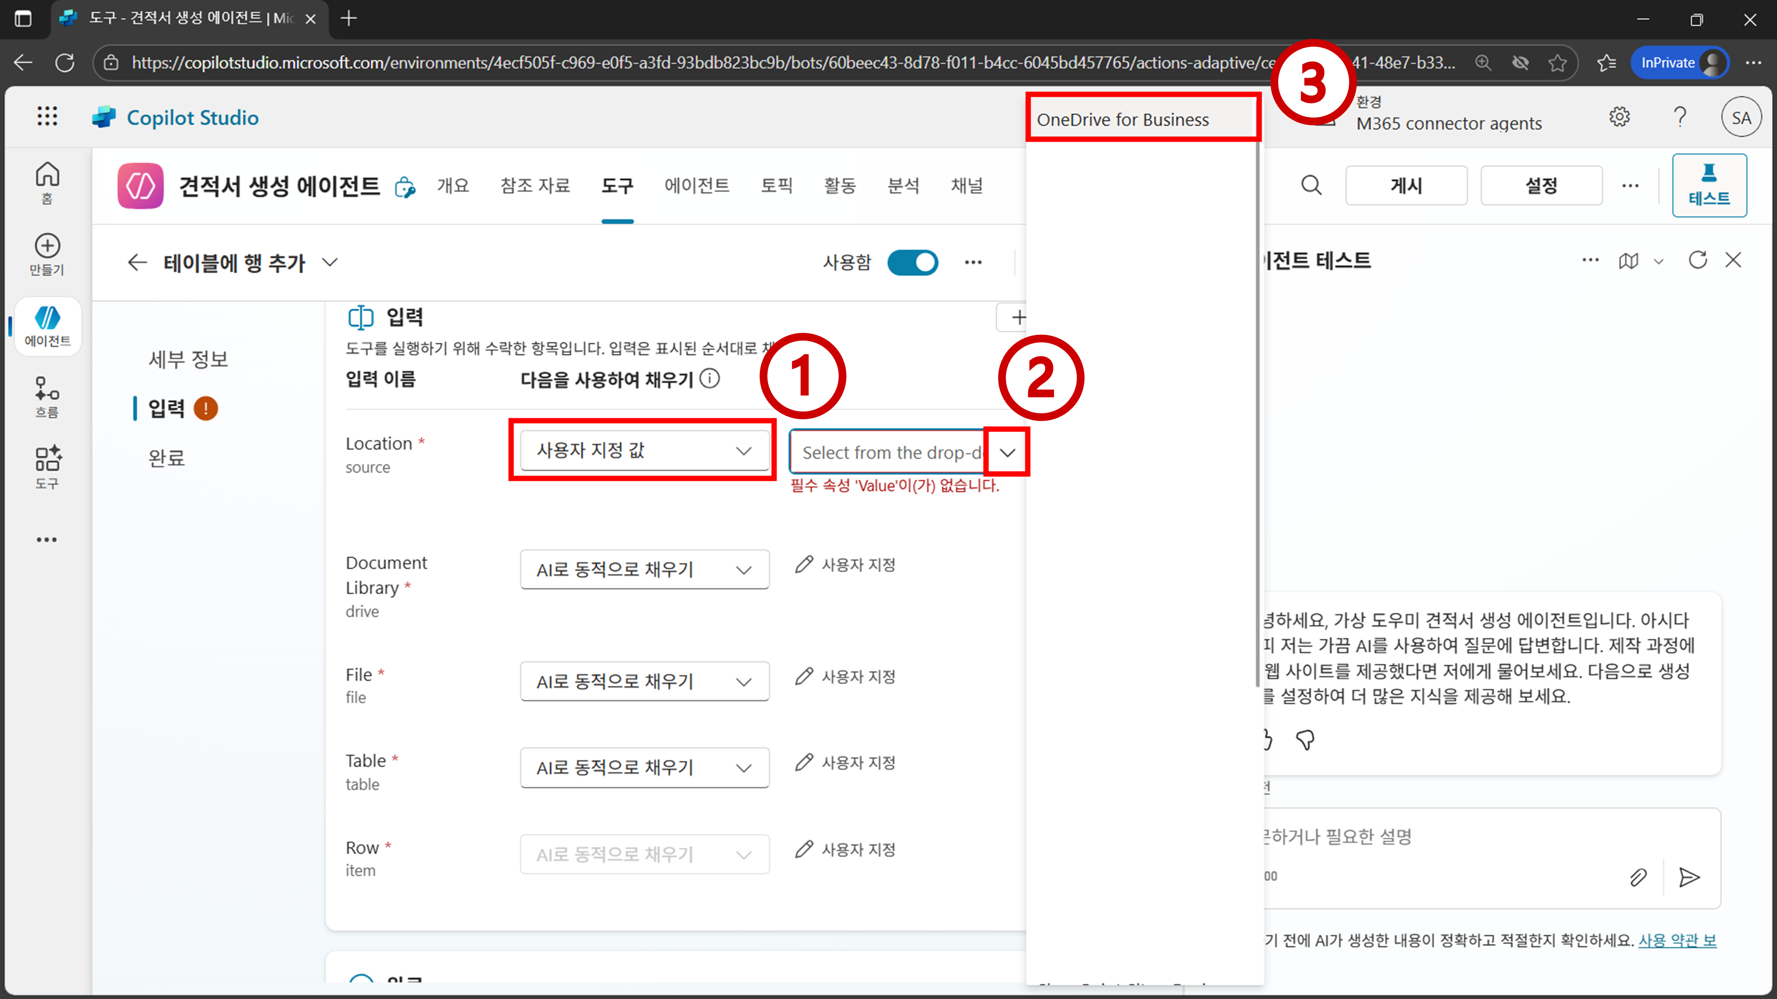The image size is (1777, 999).
Task: Open the Table AI로 동적으로 채우기 dropdown
Action: tap(644, 767)
